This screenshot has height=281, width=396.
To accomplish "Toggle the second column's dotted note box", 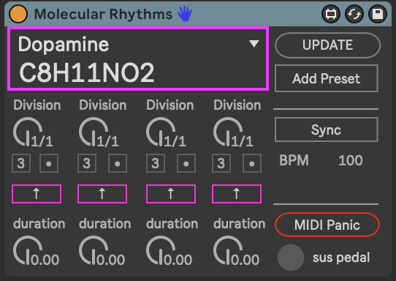I will click(x=118, y=163).
